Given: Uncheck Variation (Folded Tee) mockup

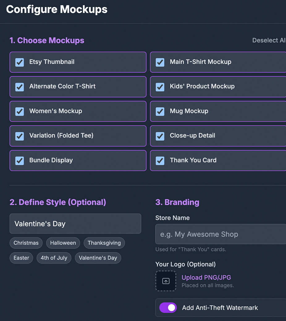Looking at the screenshot, I should coord(20,136).
